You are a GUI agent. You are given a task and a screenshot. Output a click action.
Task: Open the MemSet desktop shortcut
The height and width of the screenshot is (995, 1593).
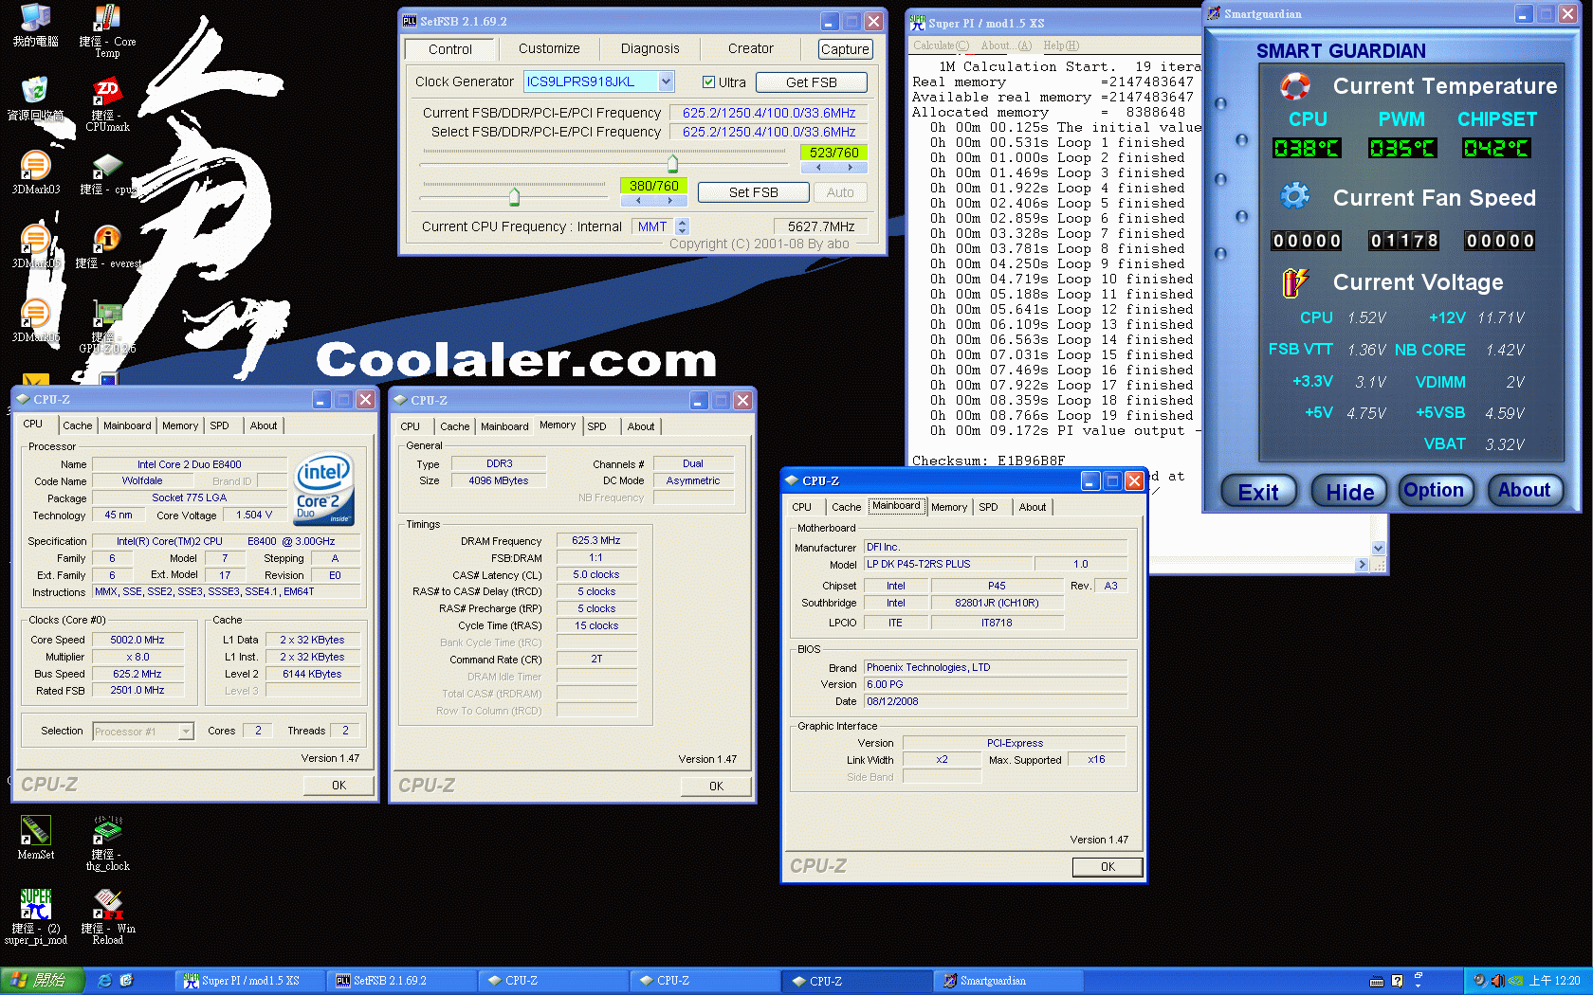point(35,838)
